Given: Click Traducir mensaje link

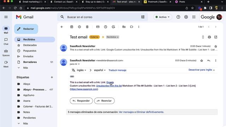Looking at the screenshot, I should coord(118,70).
